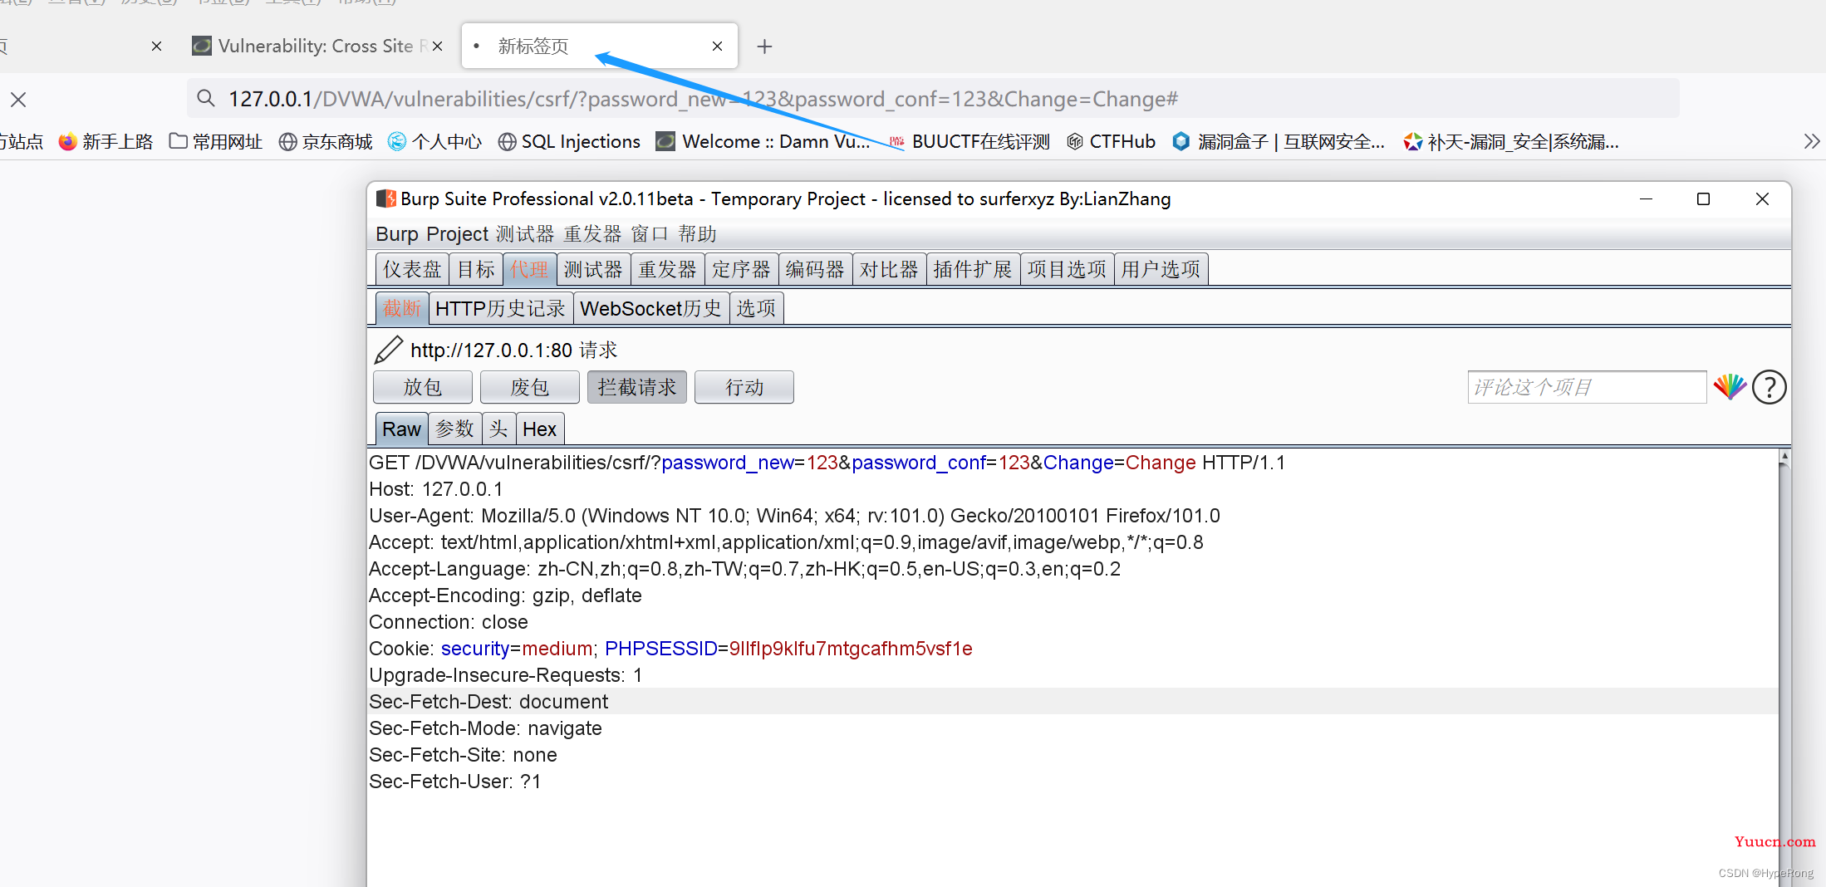The image size is (1826, 887).
Task: Open the 新手上路 Firefox bookmark
Action: (106, 142)
